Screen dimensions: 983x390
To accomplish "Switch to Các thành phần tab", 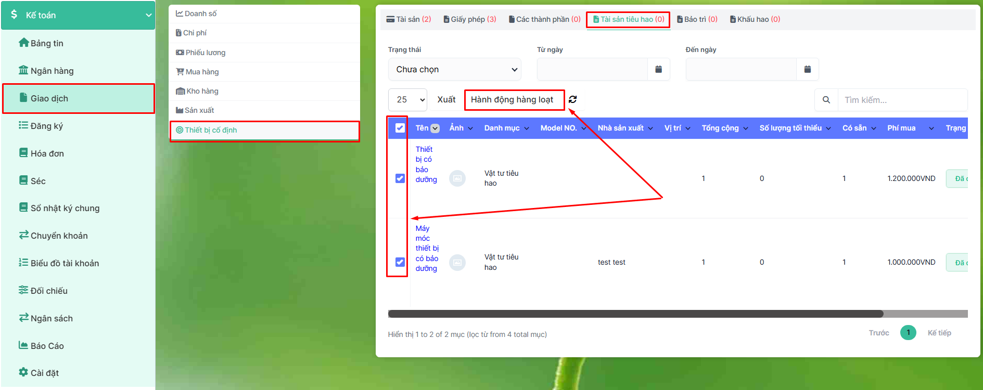I will (545, 19).
